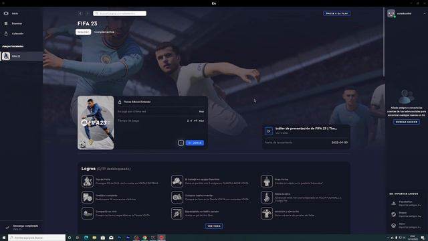
Task: Click the Tiempo de juego row
Action: pos(160,120)
